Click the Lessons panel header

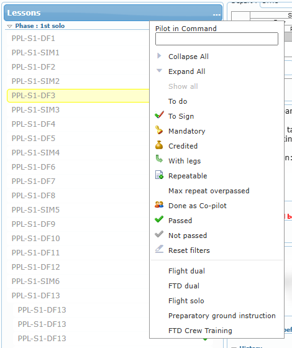coord(113,12)
